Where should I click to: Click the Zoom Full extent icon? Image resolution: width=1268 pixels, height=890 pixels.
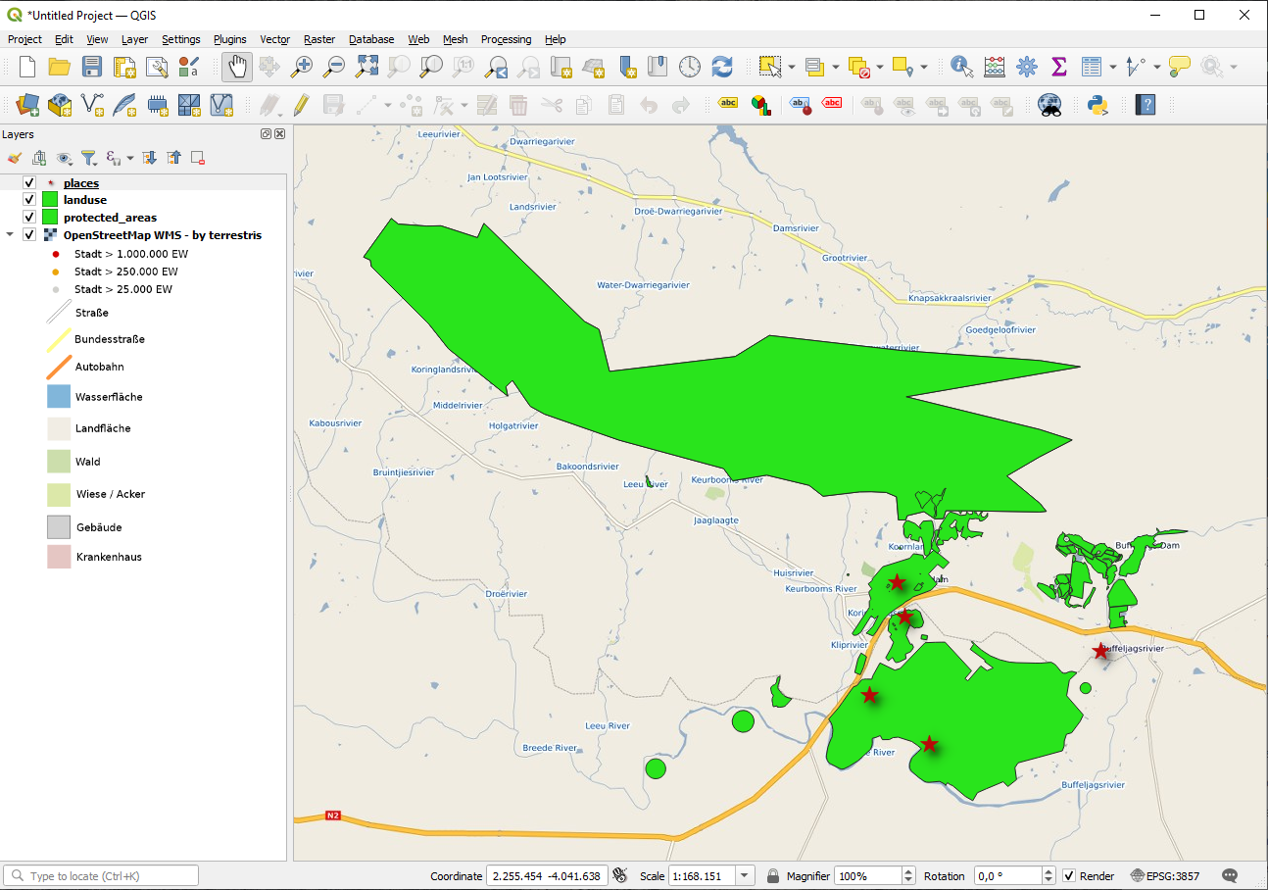366,67
